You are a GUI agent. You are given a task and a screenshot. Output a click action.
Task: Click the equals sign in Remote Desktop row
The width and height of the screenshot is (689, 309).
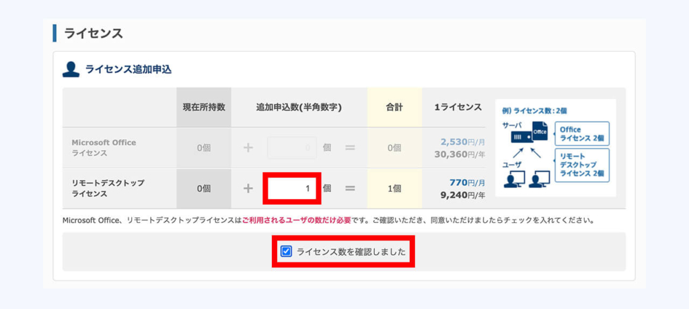click(x=350, y=188)
